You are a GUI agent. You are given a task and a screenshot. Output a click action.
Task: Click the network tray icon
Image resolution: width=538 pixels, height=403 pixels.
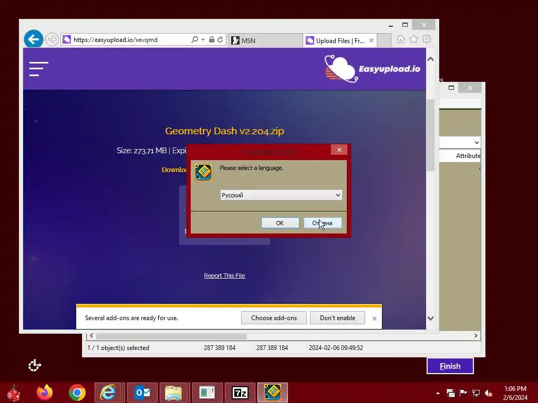476,393
